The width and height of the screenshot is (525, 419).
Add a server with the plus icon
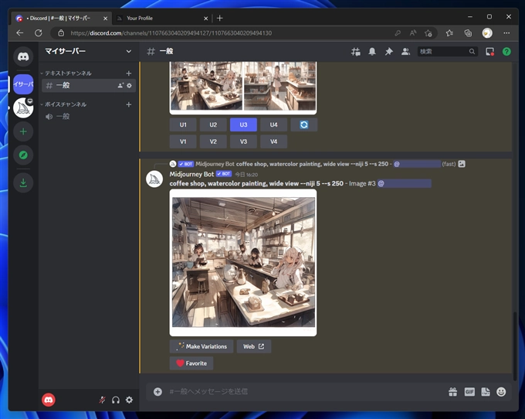23,131
